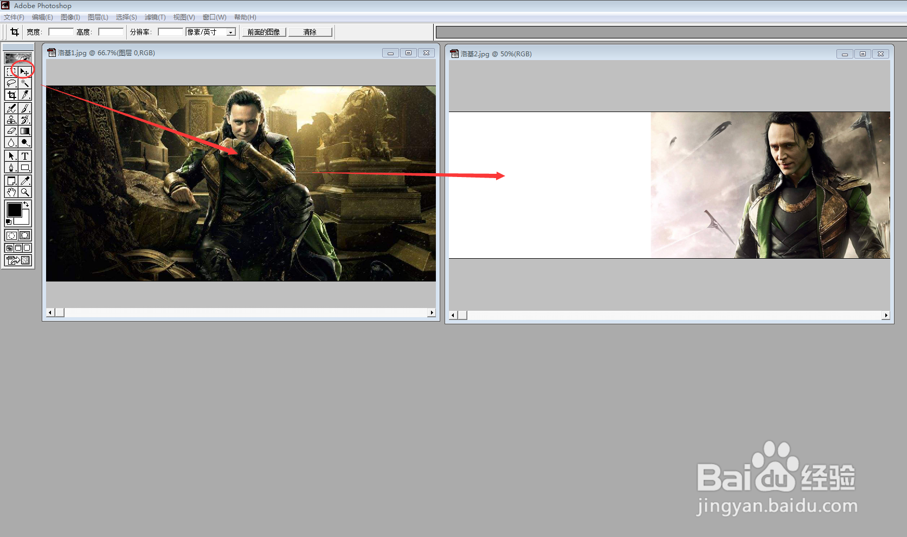Click the Loki image in 洛基2.jpg canvas
907x537 pixels.
[x=670, y=185]
